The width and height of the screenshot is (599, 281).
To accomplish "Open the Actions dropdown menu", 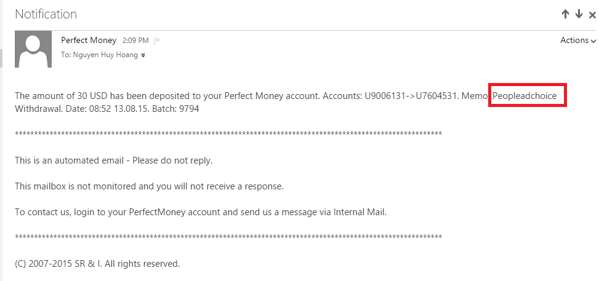I will (x=577, y=41).
